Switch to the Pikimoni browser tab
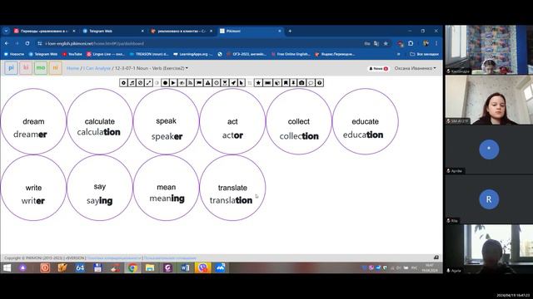The image size is (533, 299). coord(250,31)
